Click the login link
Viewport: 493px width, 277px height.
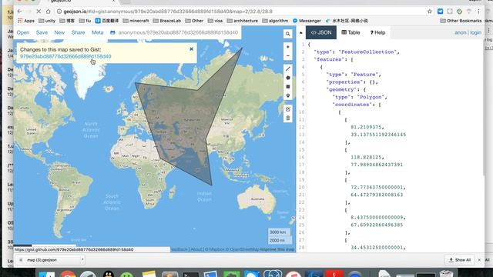[476, 32]
